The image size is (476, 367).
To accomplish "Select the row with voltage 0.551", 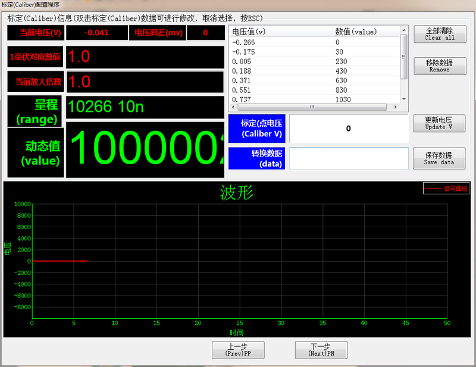I will point(280,90).
